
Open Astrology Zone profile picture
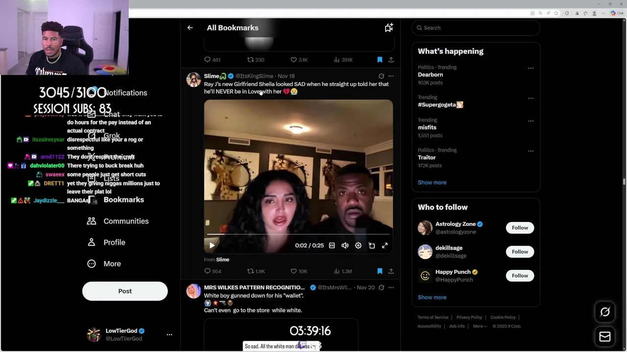(x=425, y=228)
